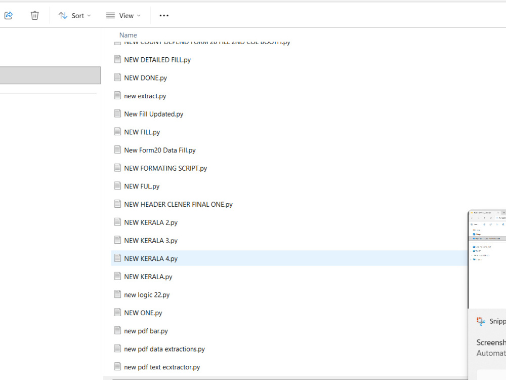The image size is (506, 380).
Task: Click file icon of NEW KERALA 4.py
Action: tap(117, 258)
